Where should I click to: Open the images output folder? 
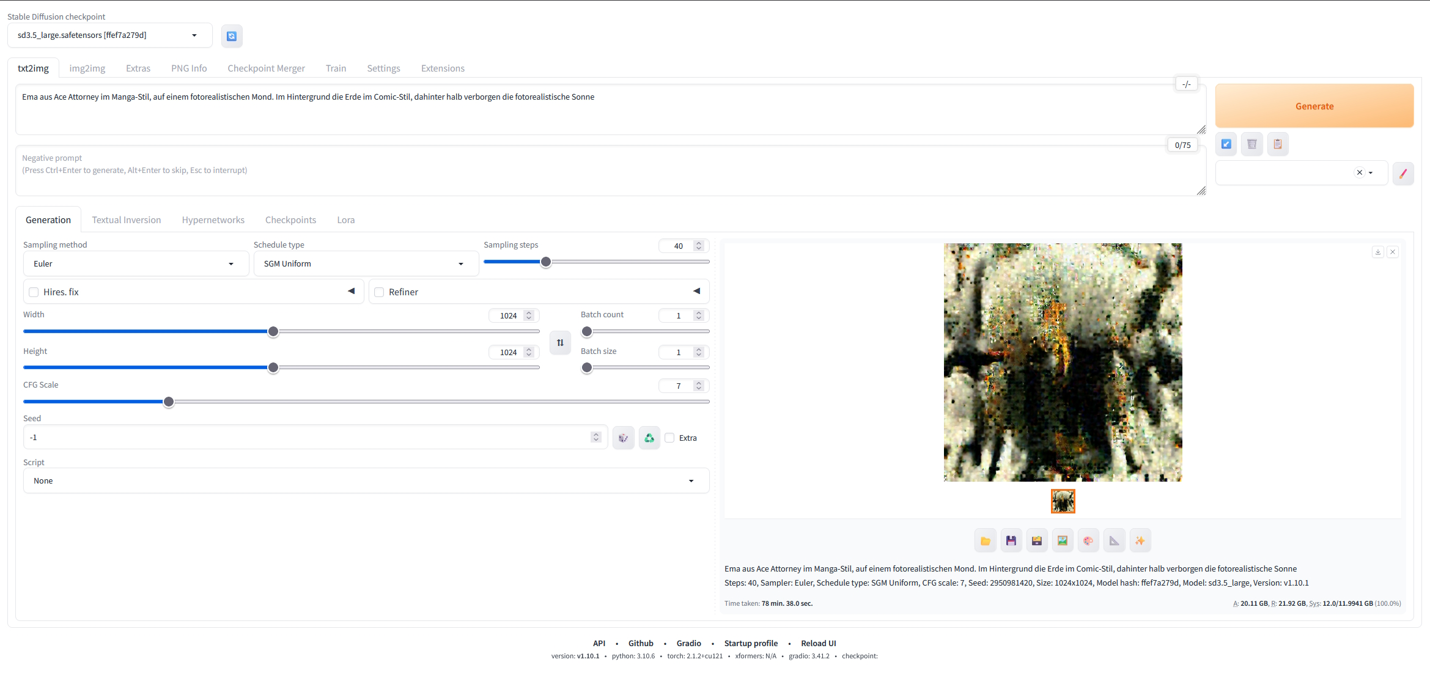click(985, 541)
